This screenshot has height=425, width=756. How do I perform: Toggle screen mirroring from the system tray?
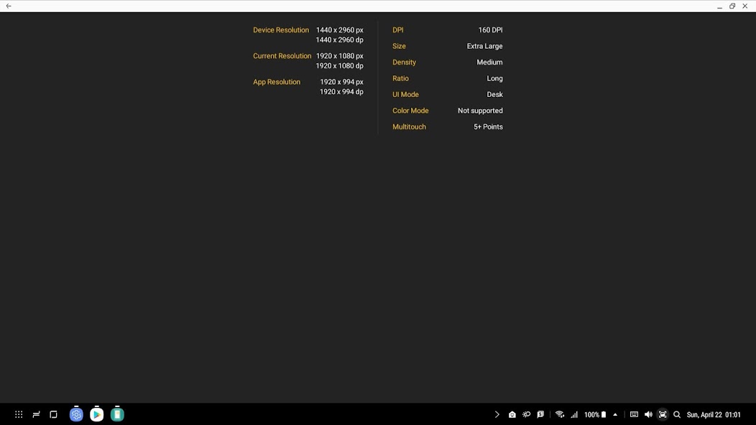pos(662,414)
